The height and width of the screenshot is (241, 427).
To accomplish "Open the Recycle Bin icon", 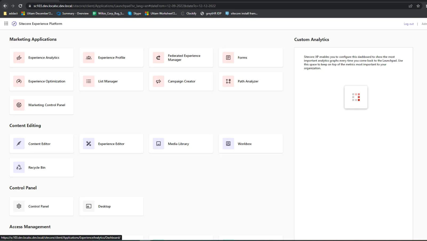I will tap(19, 167).
